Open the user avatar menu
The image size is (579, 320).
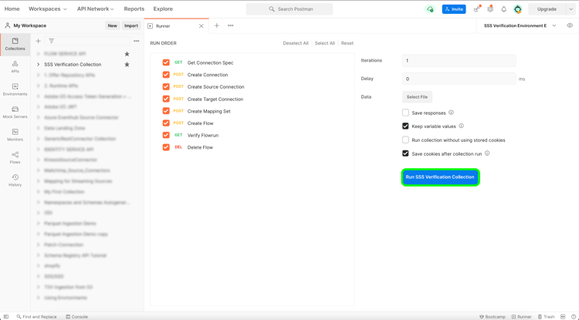tap(518, 9)
